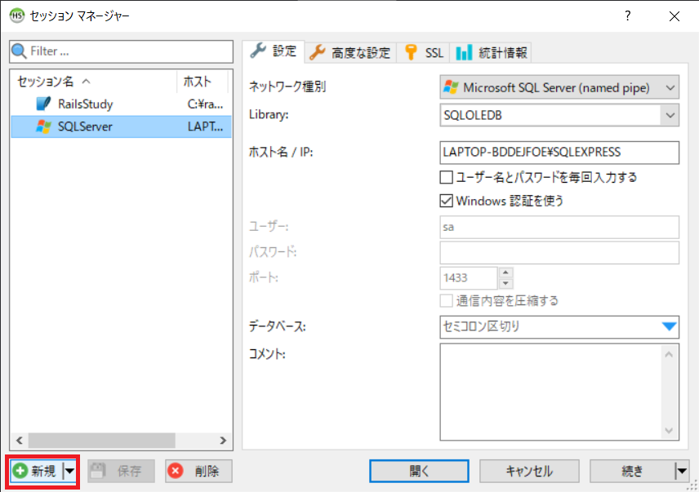Select the RailsStudy session row
This screenshot has height=492, width=699.
pyautogui.click(x=121, y=104)
